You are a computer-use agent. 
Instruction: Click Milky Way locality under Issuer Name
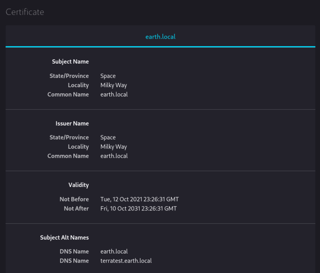113,147
